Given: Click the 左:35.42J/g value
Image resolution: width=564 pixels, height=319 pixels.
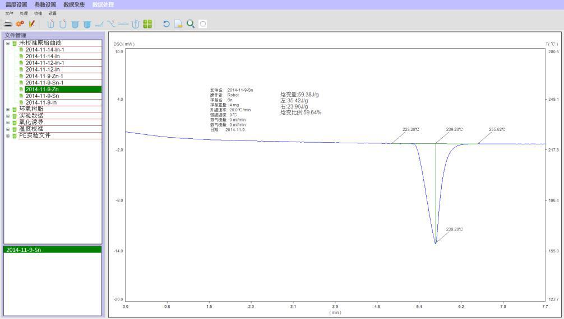Looking at the screenshot, I should tap(294, 101).
